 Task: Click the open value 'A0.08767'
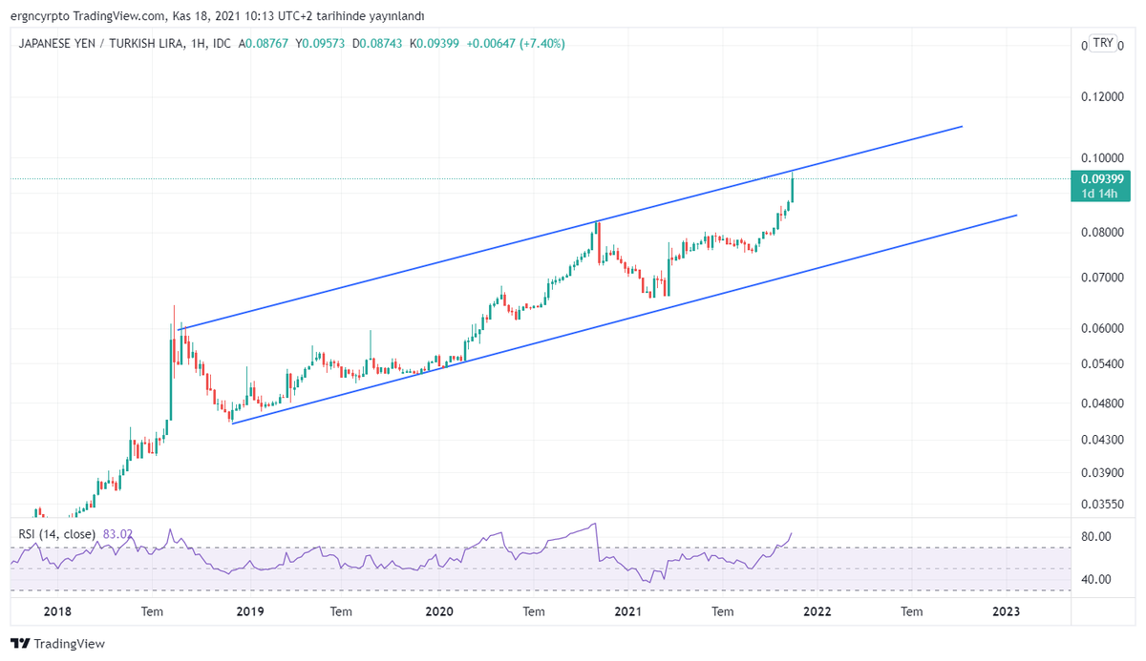264,43
